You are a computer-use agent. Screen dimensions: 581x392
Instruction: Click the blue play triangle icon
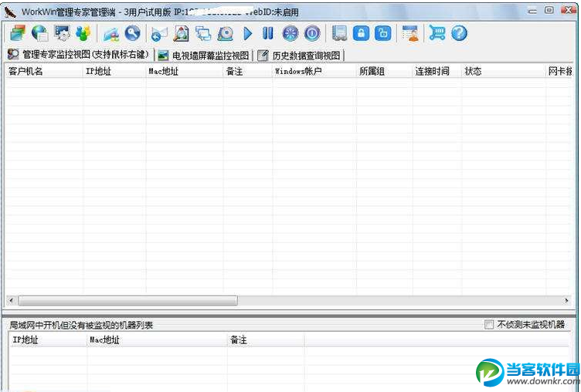248,33
